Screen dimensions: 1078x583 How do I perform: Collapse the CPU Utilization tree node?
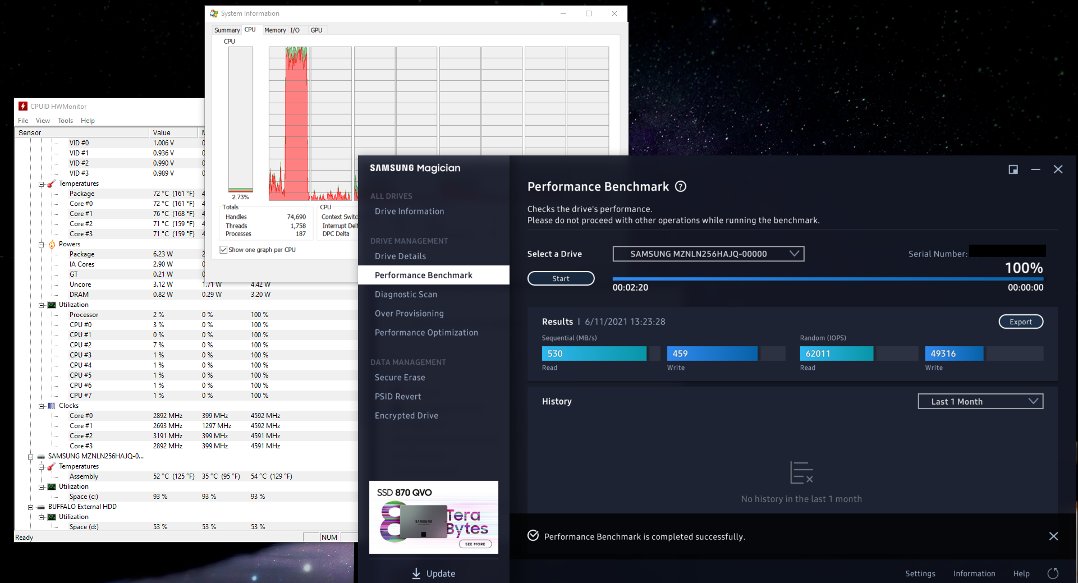click(41, 305)
